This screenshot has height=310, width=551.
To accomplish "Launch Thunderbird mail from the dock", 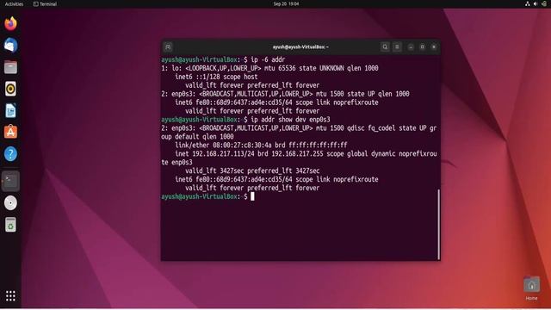I will (x=10, y=46).
